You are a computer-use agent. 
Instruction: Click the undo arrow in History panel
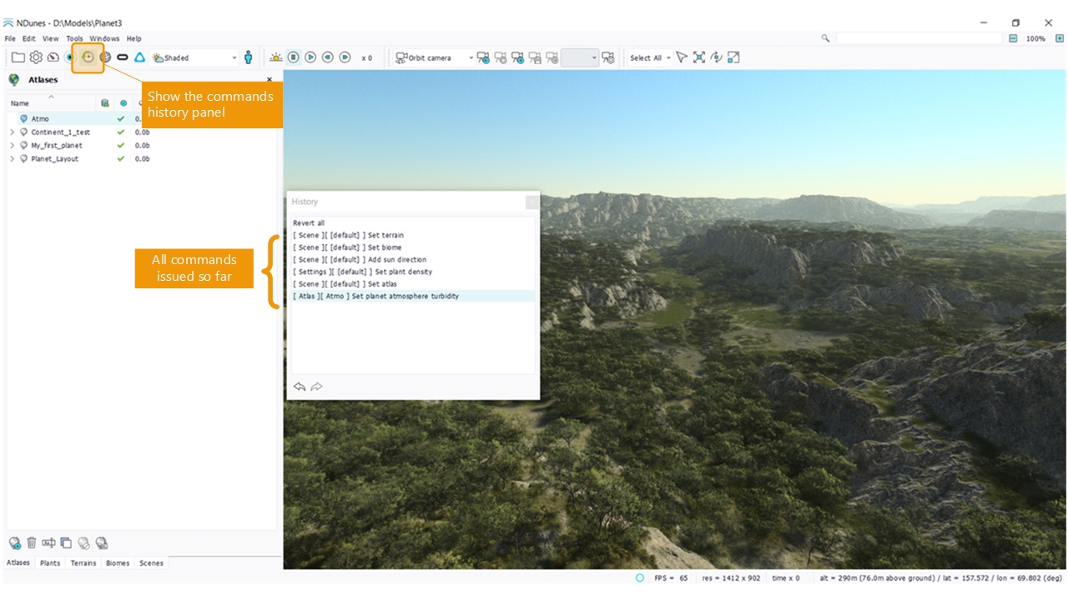(300, 387)
